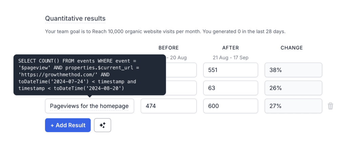Click the CHANGE column header
347x146 pixels.
click(x=292, y=48)
